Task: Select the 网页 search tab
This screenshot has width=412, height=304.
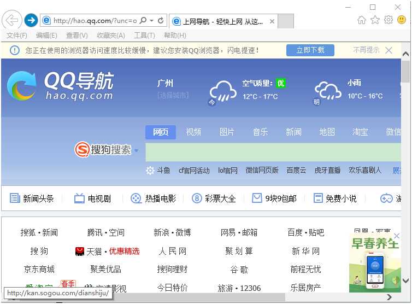Action: [161, 132]
